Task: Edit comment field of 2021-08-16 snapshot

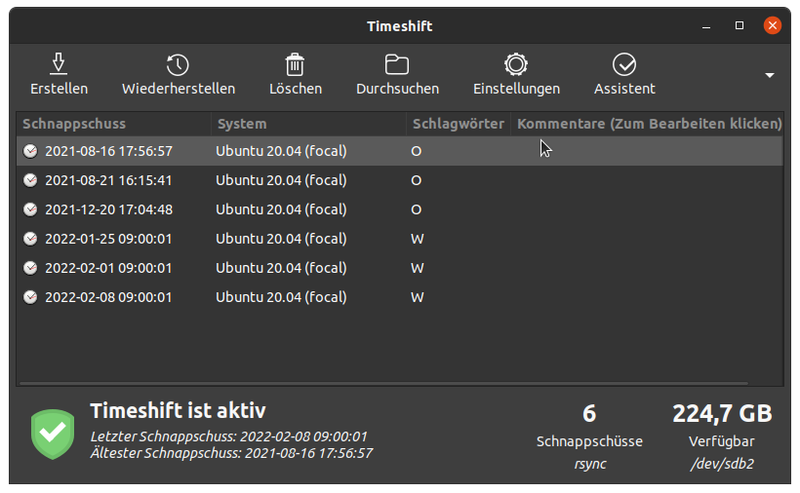Action: (x=648, y=151)
